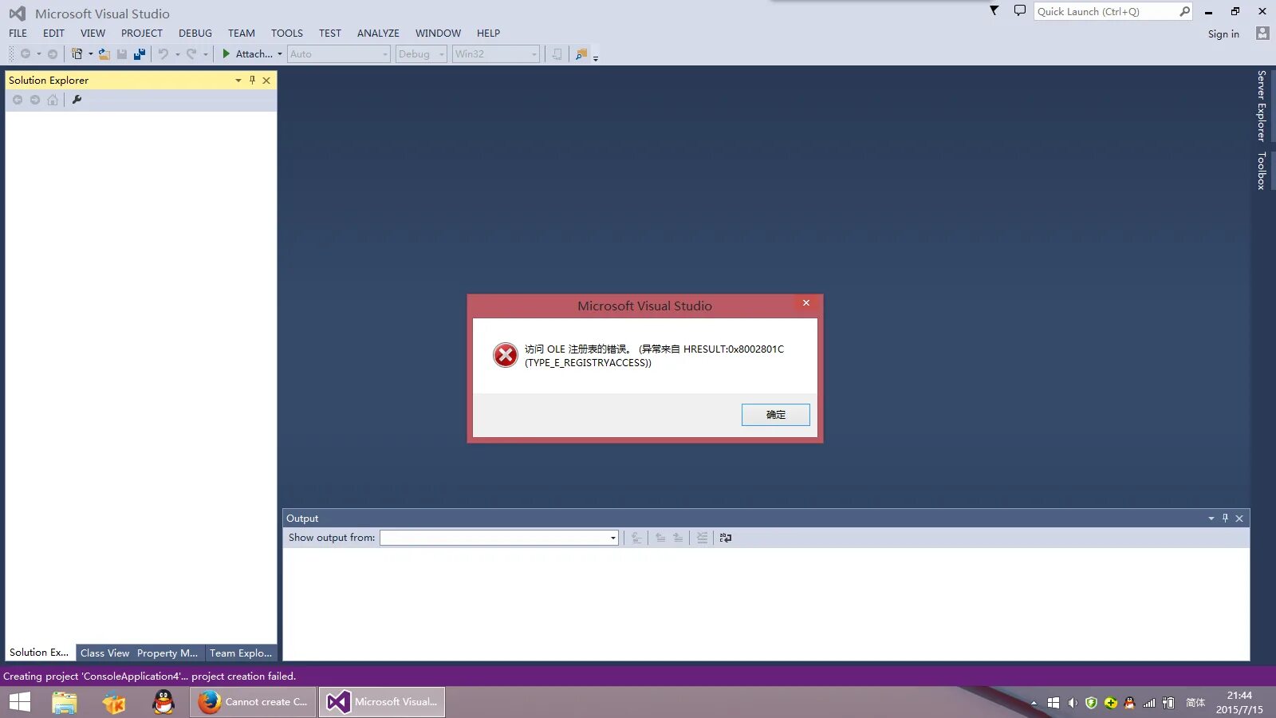Click the Navigate Backward arrow in main toolbar
The image size is (1276, 718).
26,54
